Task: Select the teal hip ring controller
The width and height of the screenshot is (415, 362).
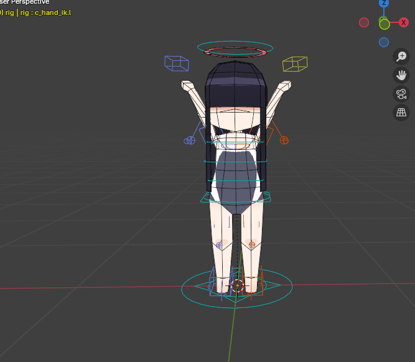Action: (235, 198)
